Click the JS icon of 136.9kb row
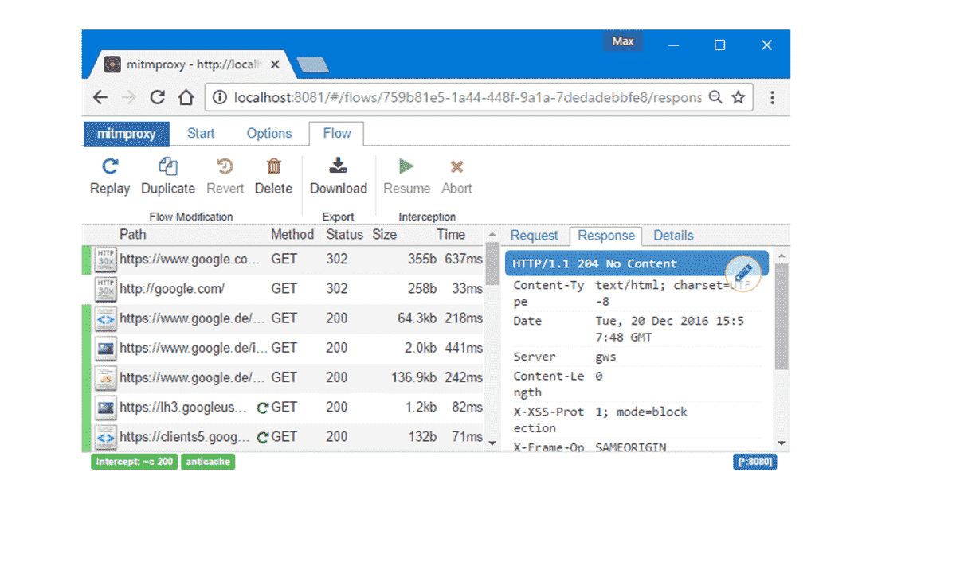Image resolution: width=956 pixels, height=566 pixels. 105,377
